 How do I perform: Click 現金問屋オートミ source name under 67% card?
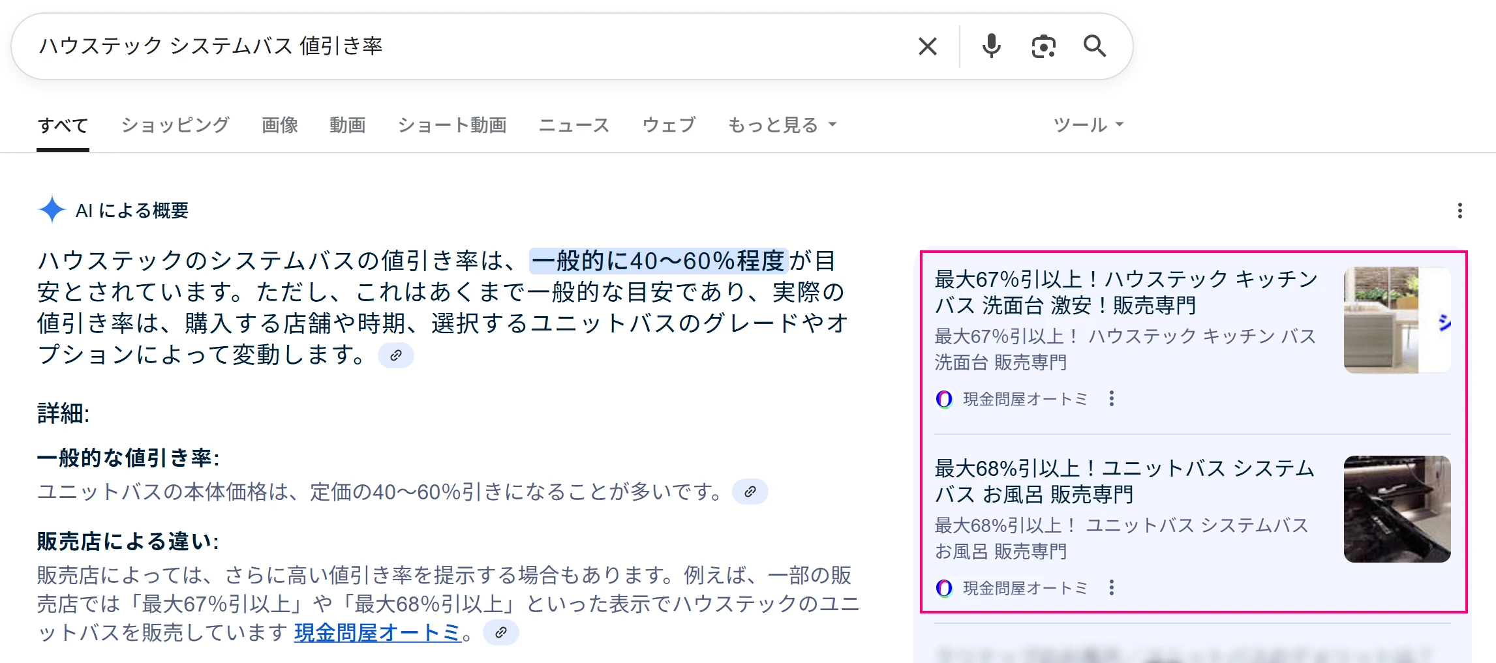[1025, 399]
